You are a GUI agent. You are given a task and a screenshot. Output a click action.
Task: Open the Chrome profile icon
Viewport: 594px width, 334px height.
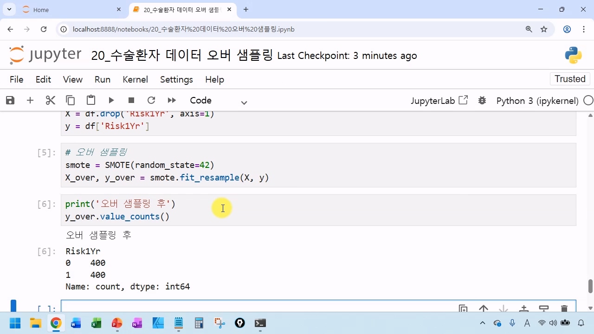[x=567, y=29]
